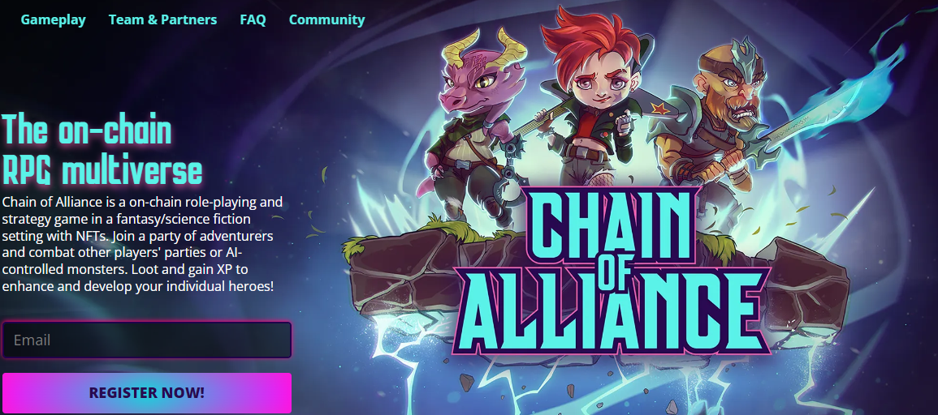Image resolution: width=938 pixels, height=415 pixels.
Task: Focus the Email input field
Action: pyautogui.click(x=147, y=340)
